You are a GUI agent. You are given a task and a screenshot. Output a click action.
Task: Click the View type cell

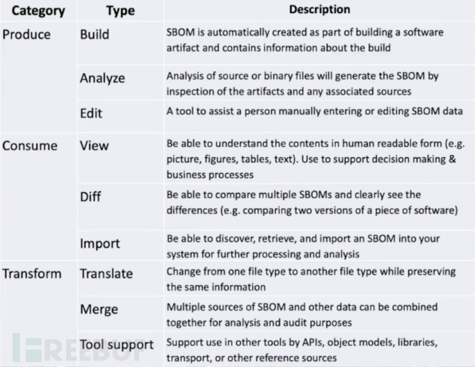(94, 145)
